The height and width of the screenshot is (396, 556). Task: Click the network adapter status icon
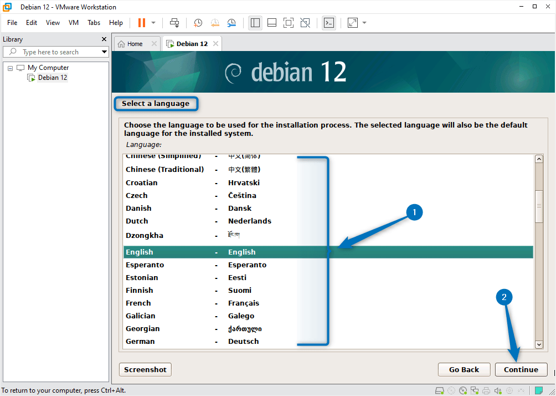(474, 390)
